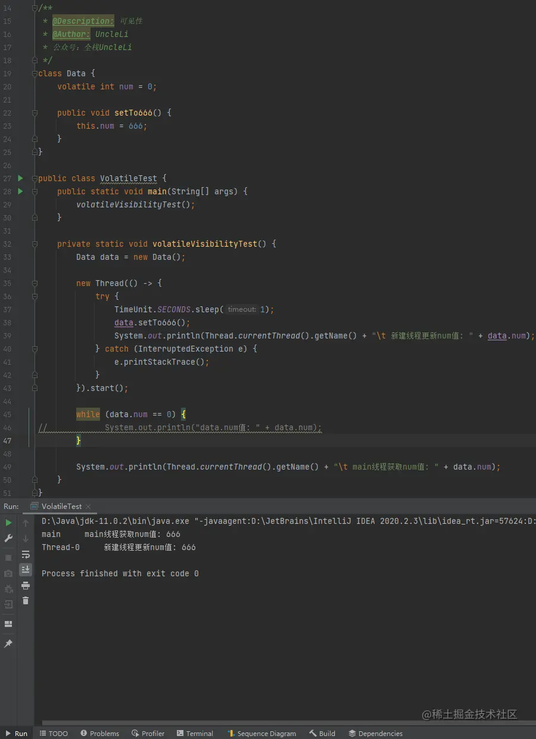Screen dimensions: 536x739
Task: Click line number 45 in the gutter
Action: 7,414
